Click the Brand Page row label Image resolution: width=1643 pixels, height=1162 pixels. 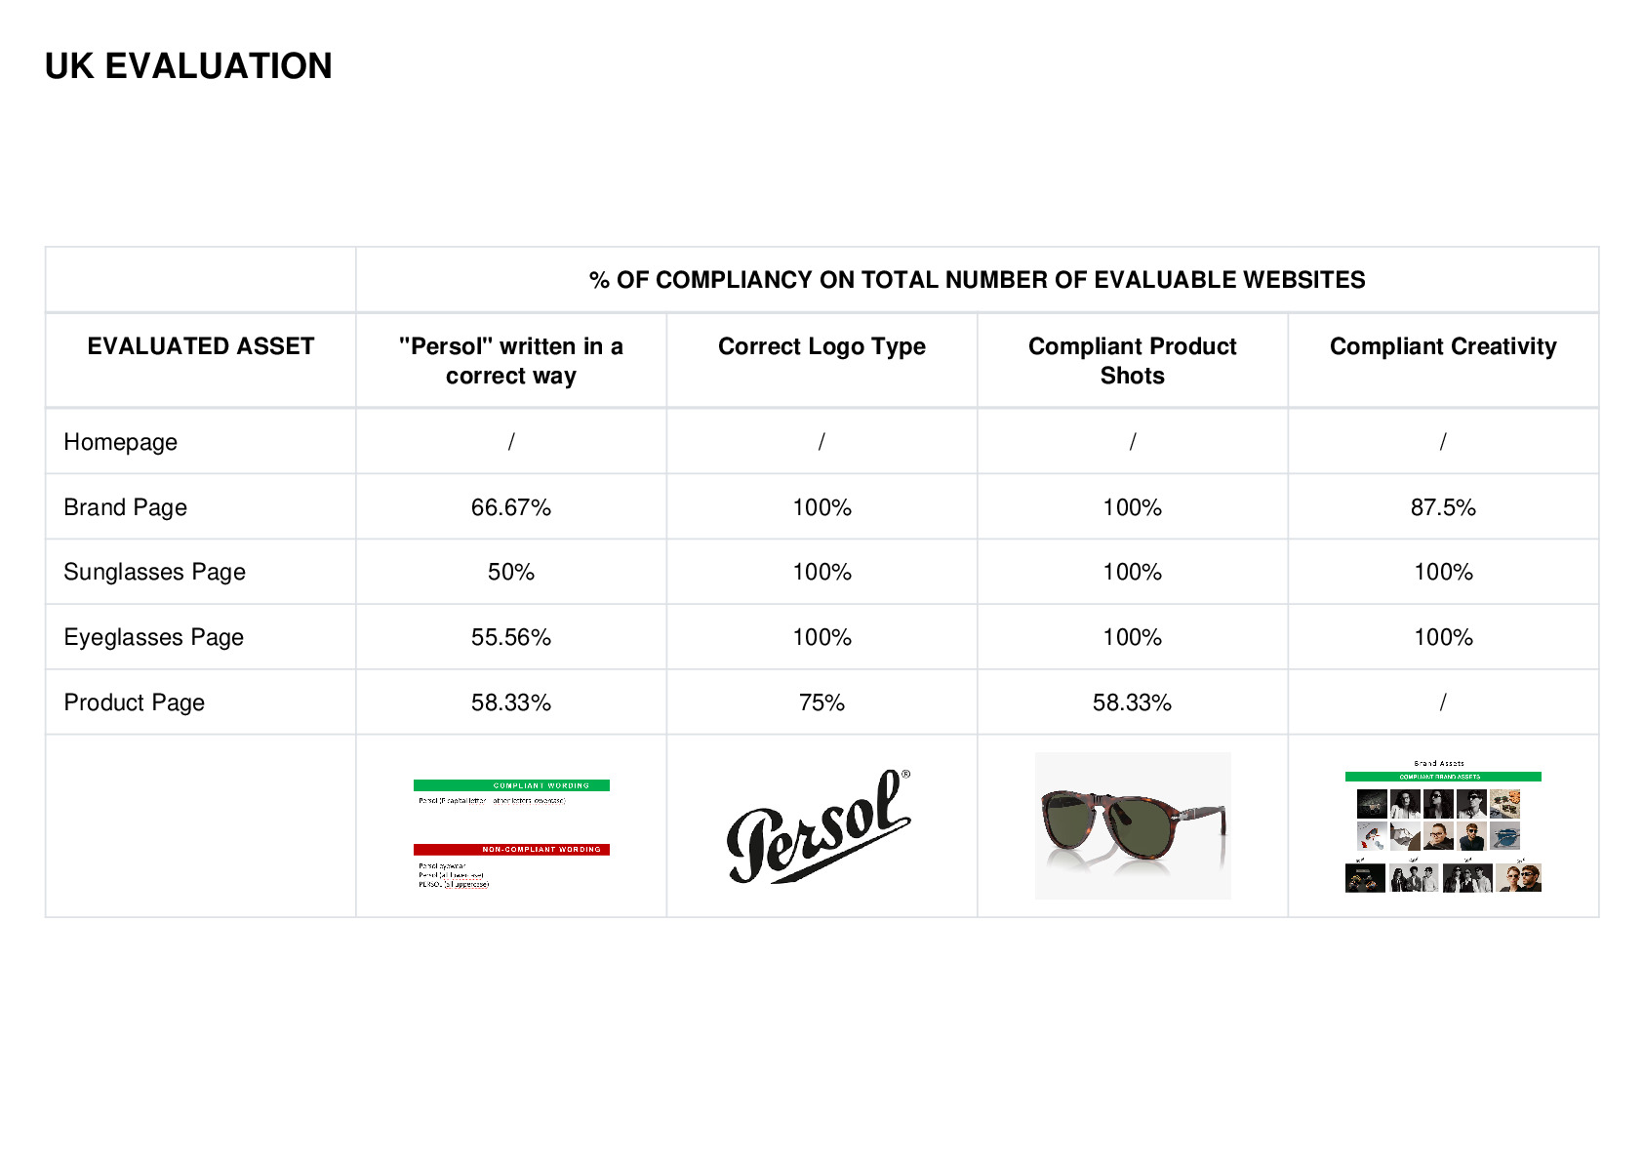click(125, 507)
